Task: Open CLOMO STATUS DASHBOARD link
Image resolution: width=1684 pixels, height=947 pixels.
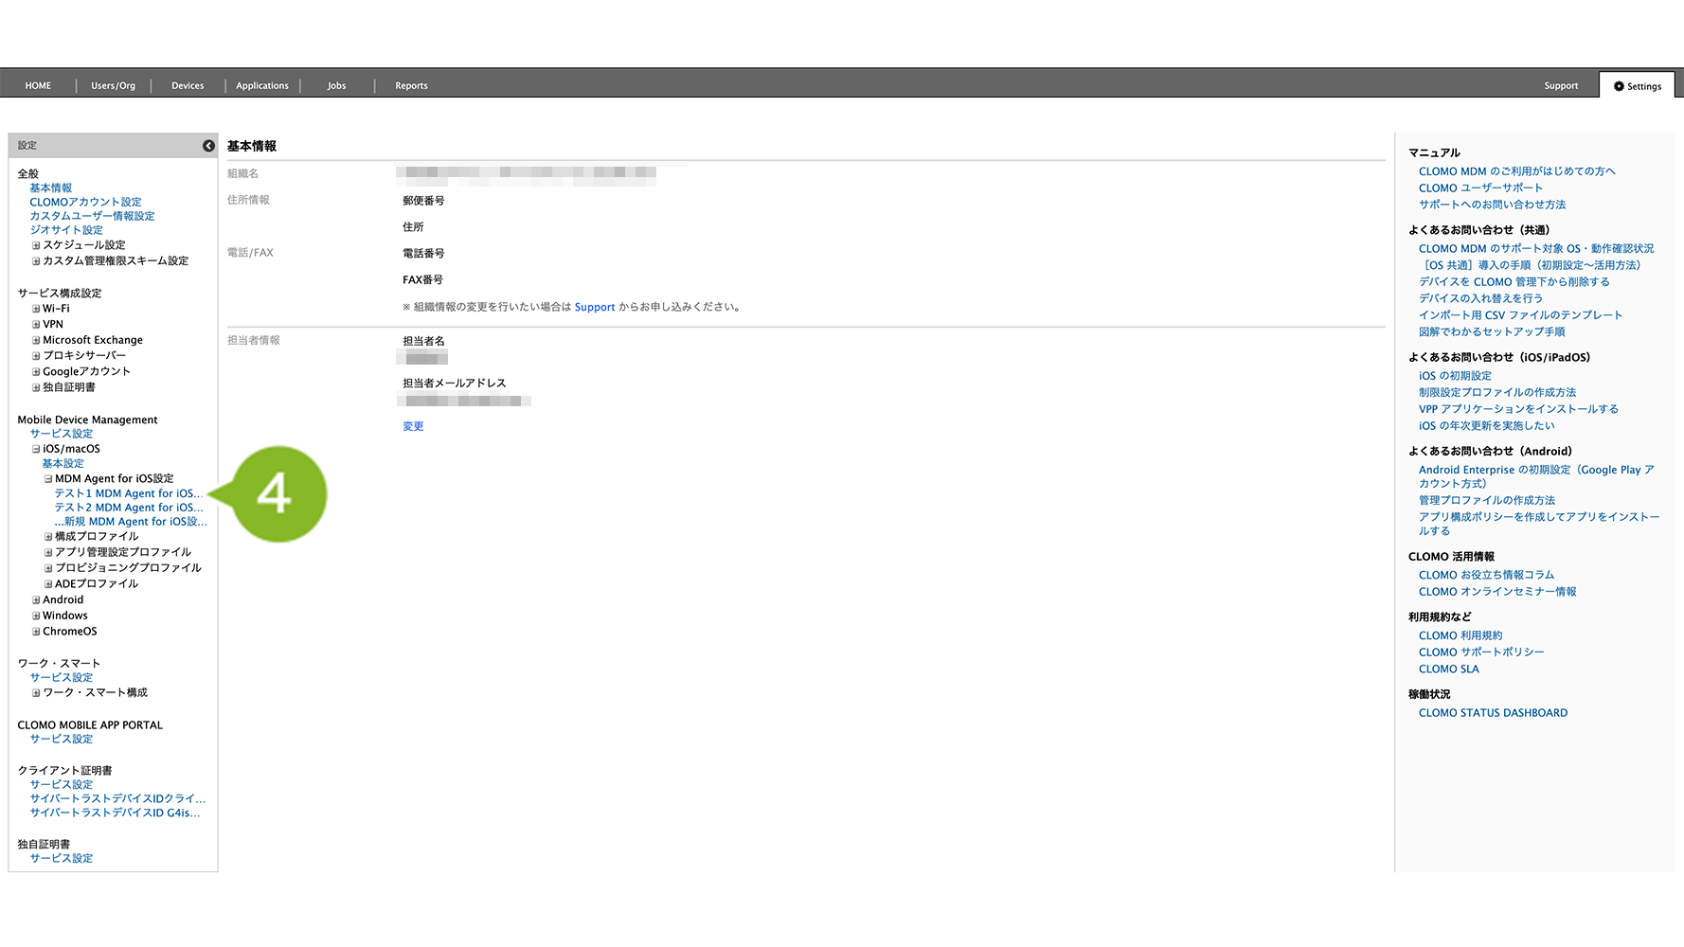Action: 1493,713
